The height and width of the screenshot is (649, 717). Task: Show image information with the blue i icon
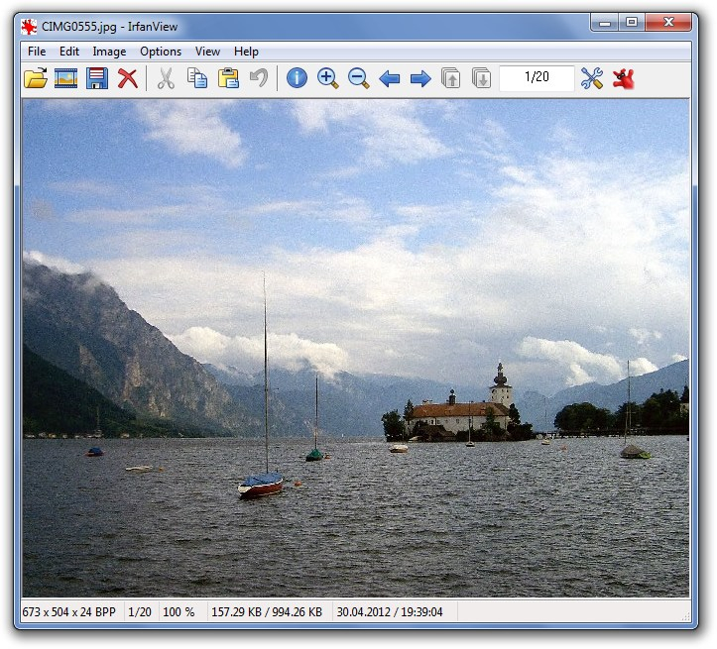(297, 77)
